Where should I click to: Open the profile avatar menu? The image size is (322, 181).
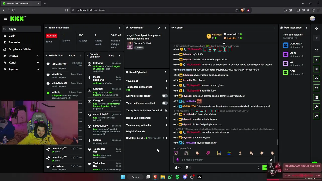coord(312,19)
